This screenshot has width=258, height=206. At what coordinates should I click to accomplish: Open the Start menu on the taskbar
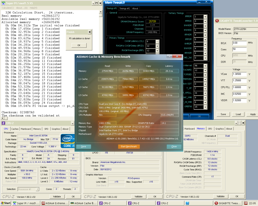point(6,203)
